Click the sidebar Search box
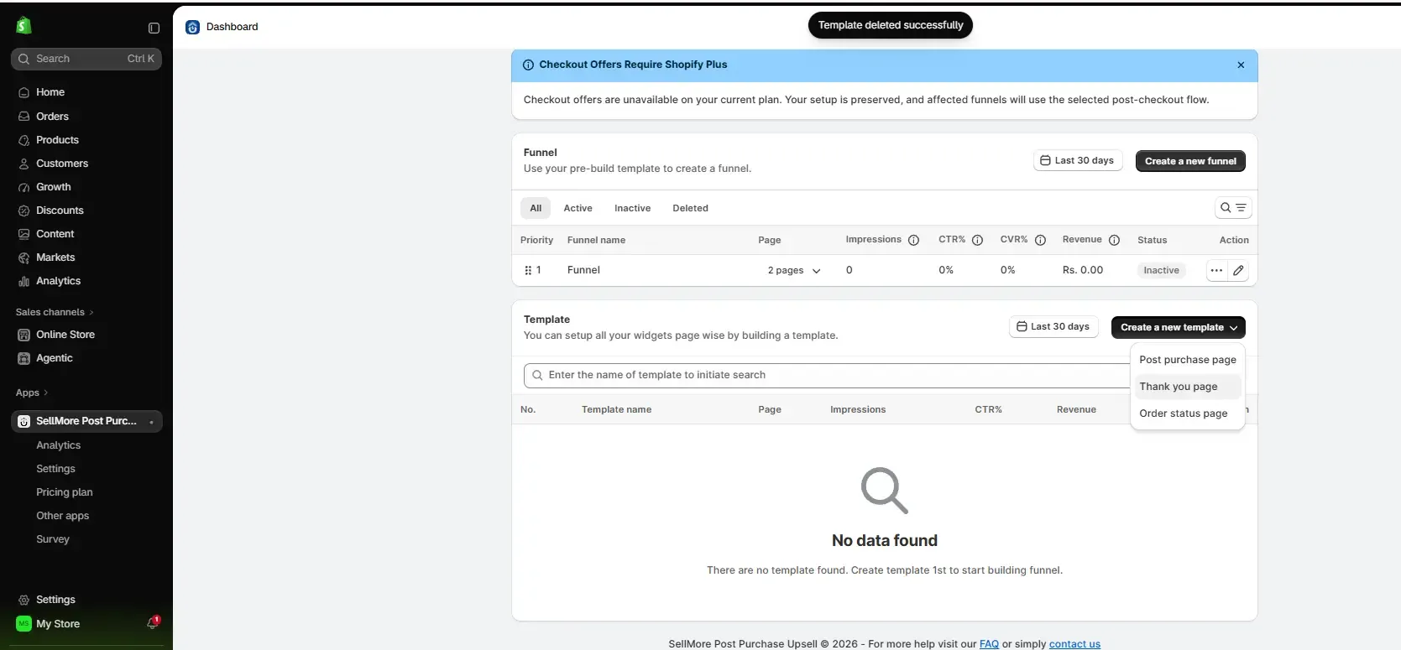 (x=86, y=59)
